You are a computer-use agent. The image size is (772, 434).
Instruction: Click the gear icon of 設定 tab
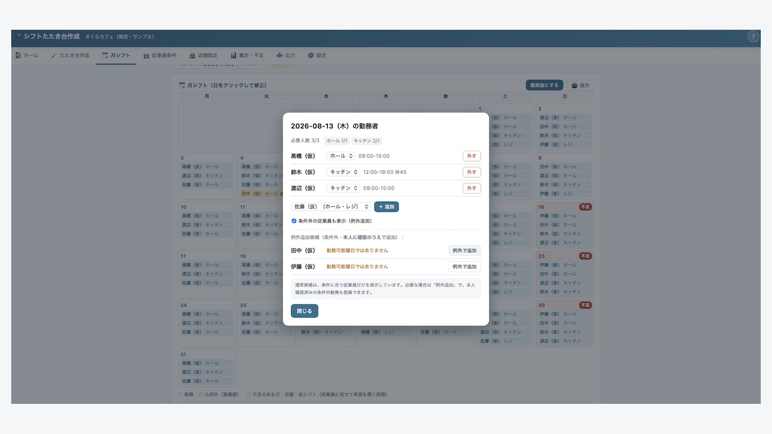tap(311, 56)
